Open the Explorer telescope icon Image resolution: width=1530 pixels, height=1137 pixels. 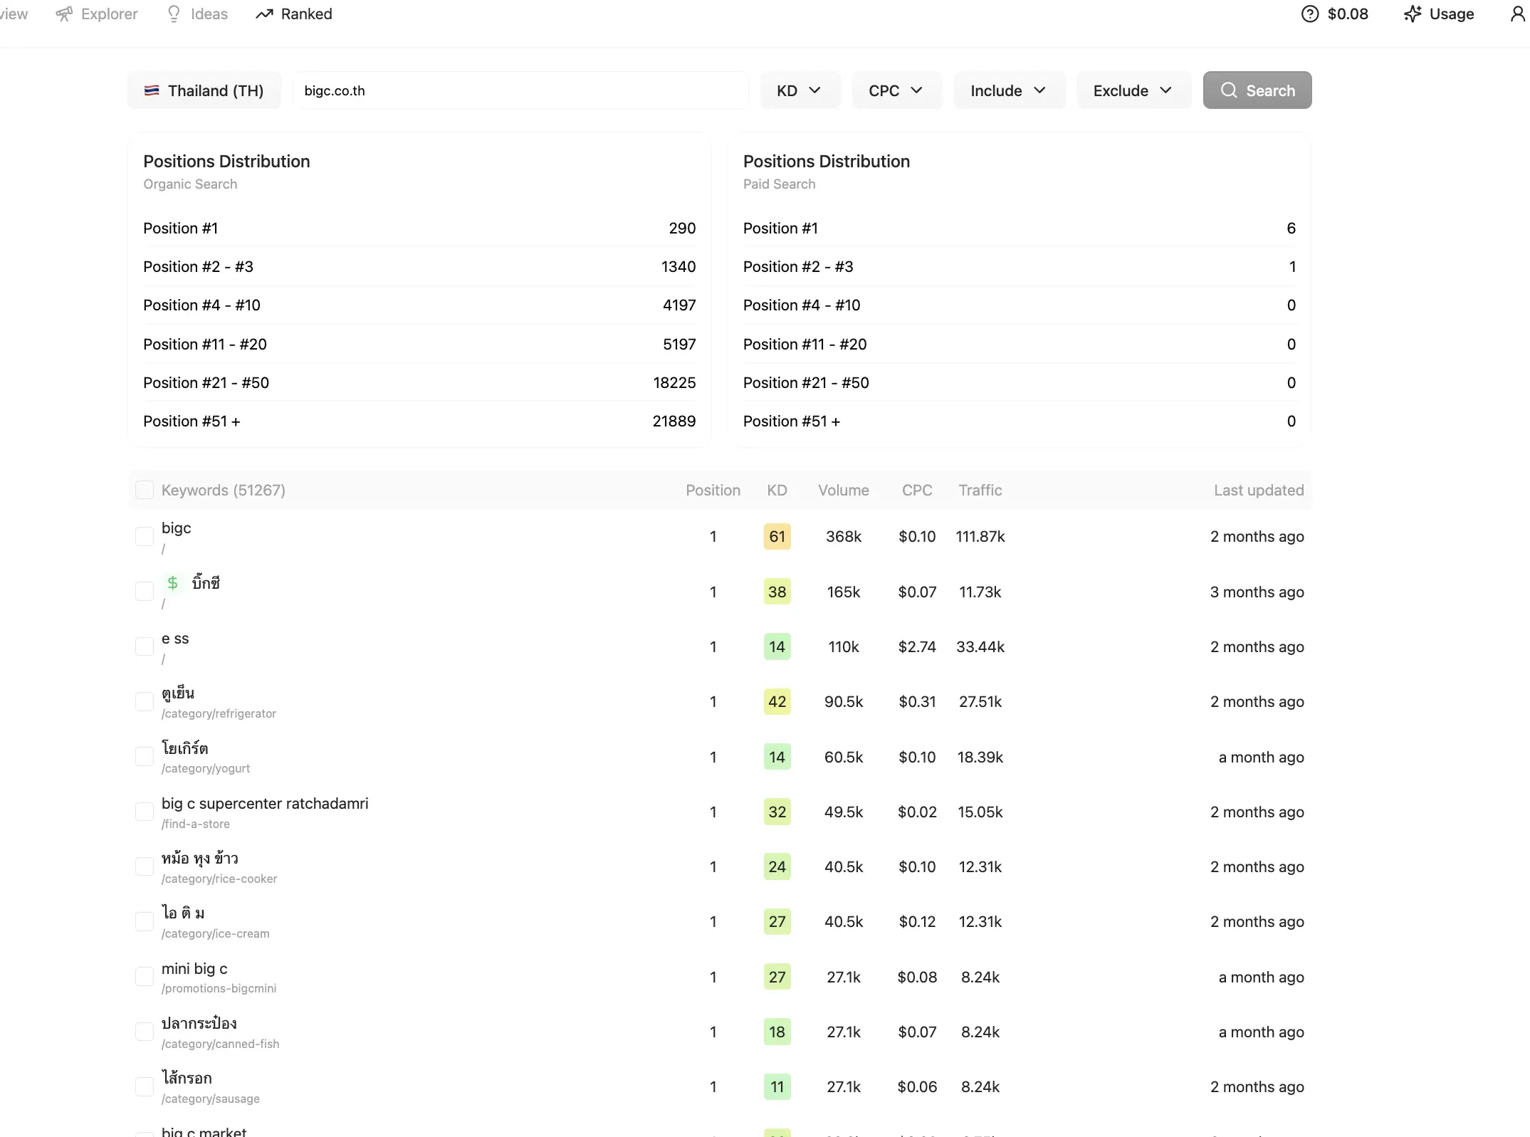click(64, 14)
